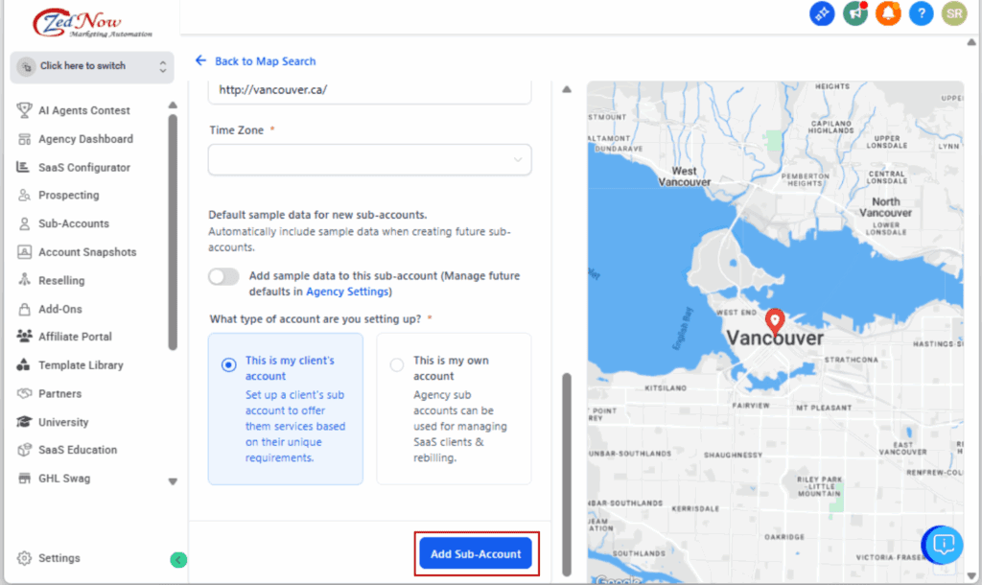Open the AI Agents Contest trophy icon
Viewport: 982px width, 585px height.
pyautogui.click(x=24, y=110)
